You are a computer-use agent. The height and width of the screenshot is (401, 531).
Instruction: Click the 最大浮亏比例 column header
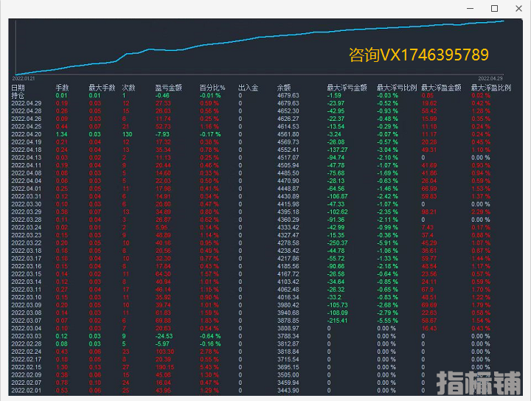coord(397,88)
